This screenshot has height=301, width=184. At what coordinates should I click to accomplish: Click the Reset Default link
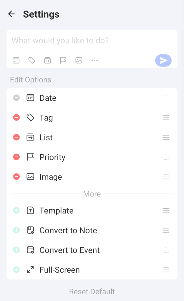[x=92, y=292]
